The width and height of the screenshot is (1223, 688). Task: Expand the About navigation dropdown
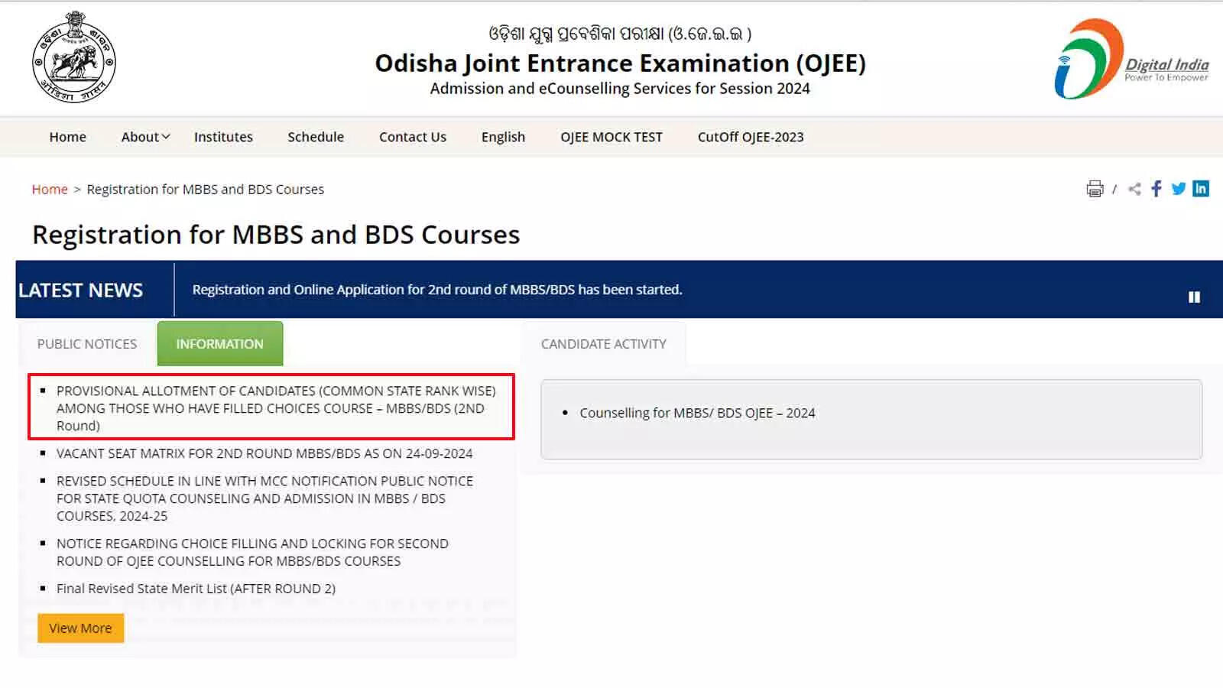coord(144,137)
